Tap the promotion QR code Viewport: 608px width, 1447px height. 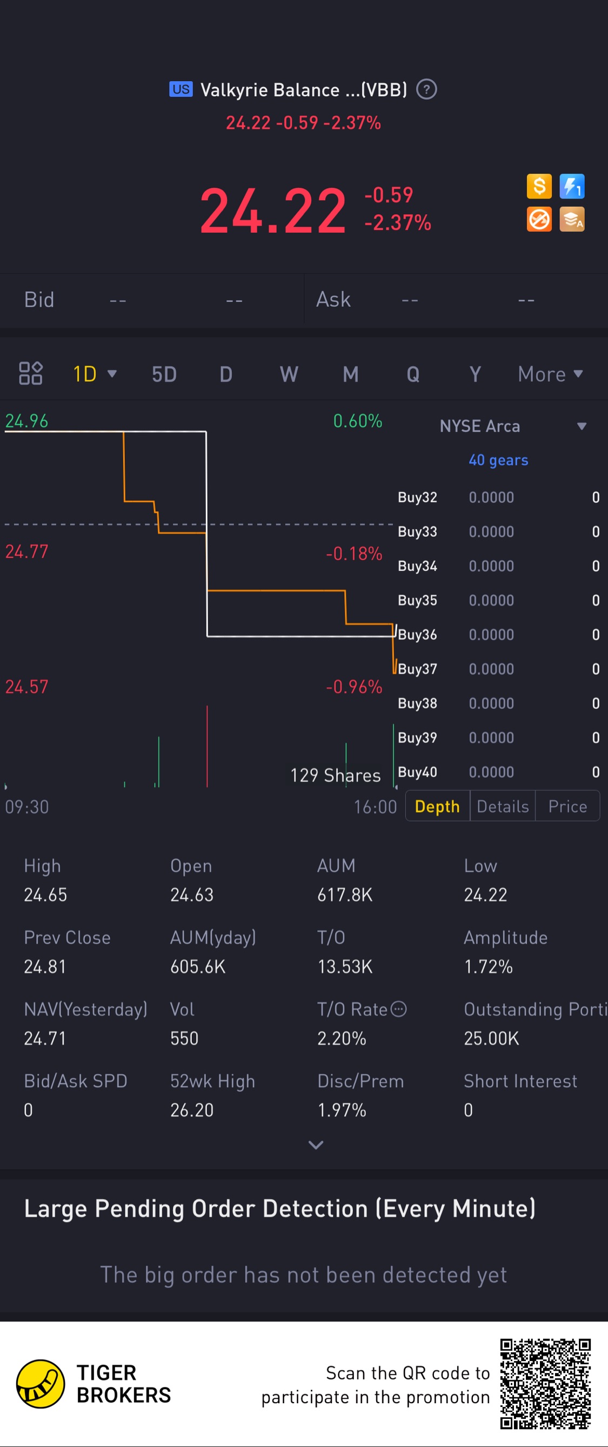[x=545, y=1384]
